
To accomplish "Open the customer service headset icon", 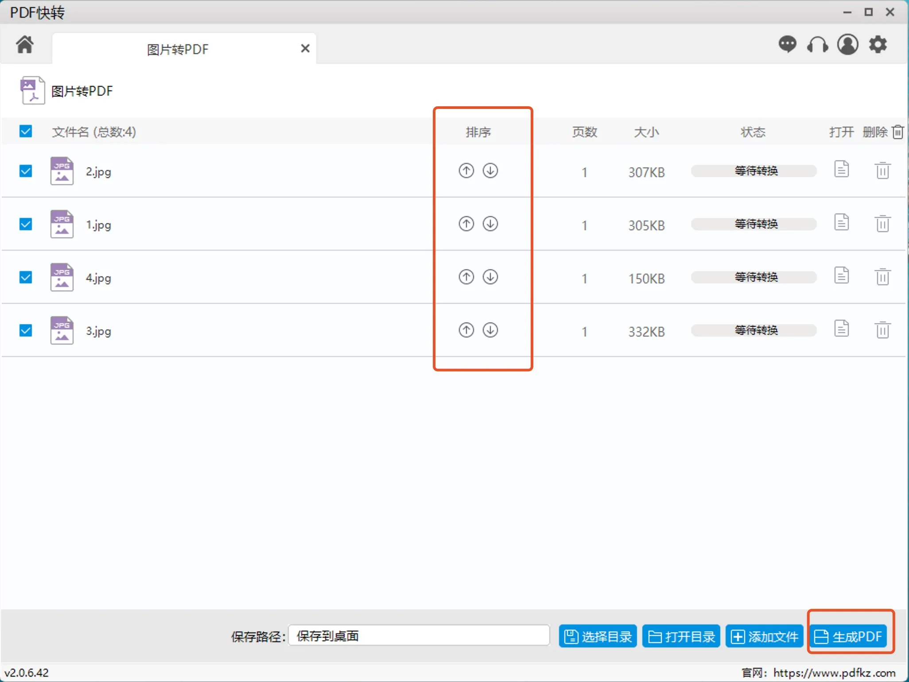I will click(817, 44).
